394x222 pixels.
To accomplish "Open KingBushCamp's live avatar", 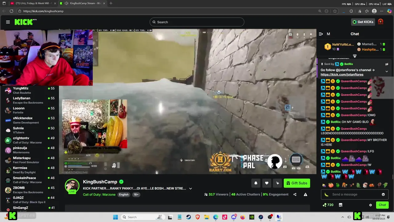I will pyautogui.click(x=72, y=186).
